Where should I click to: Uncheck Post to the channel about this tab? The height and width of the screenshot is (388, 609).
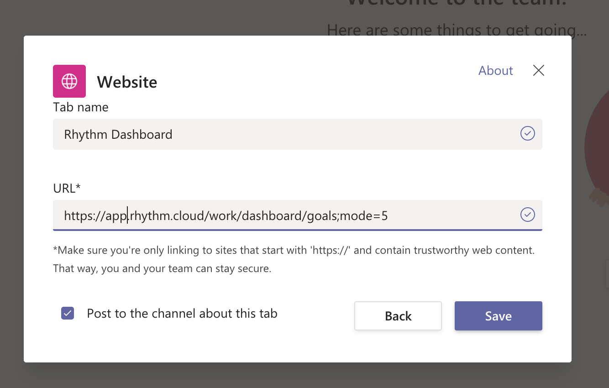coord(68,313)
